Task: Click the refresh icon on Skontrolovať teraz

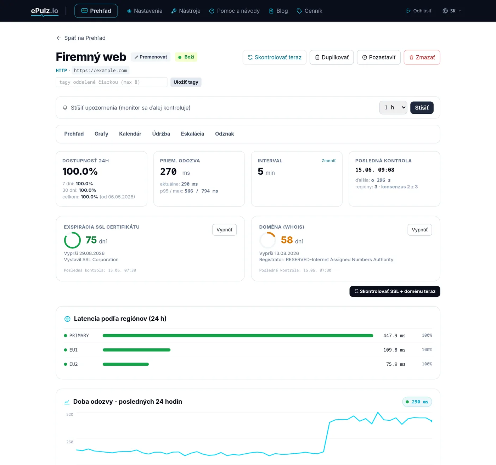Action: tap(250, 57)
